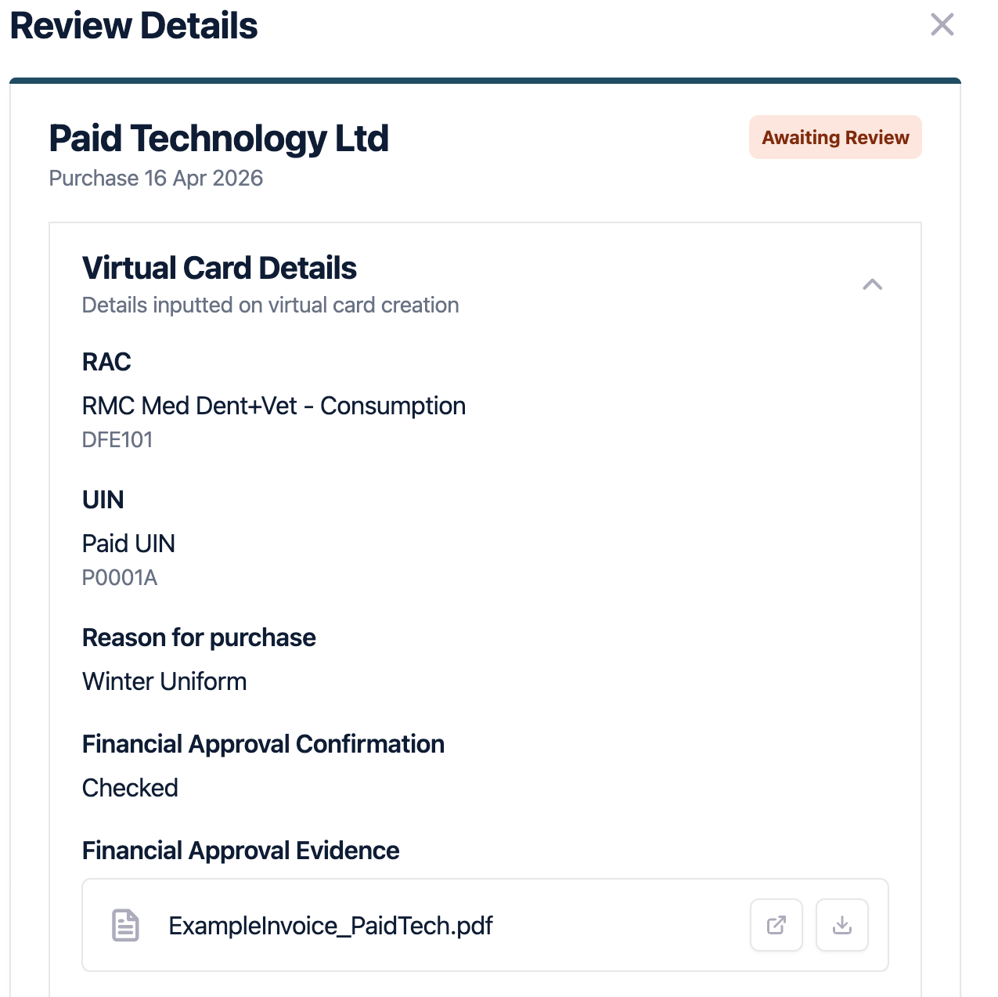The image size is (998, 997).
Task: Open ExampleInvoice_PaidTech.pdf in new window
Action: 776,925
